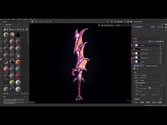Click the plus icon at Assets panel bottom
This screenshot has height=125, width=167.
click(x=27, y=93)
